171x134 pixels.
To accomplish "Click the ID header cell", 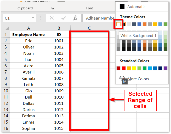I will click(59, 34).
